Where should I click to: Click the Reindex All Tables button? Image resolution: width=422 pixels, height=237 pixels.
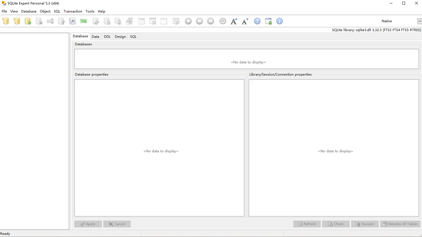point(400,224)
